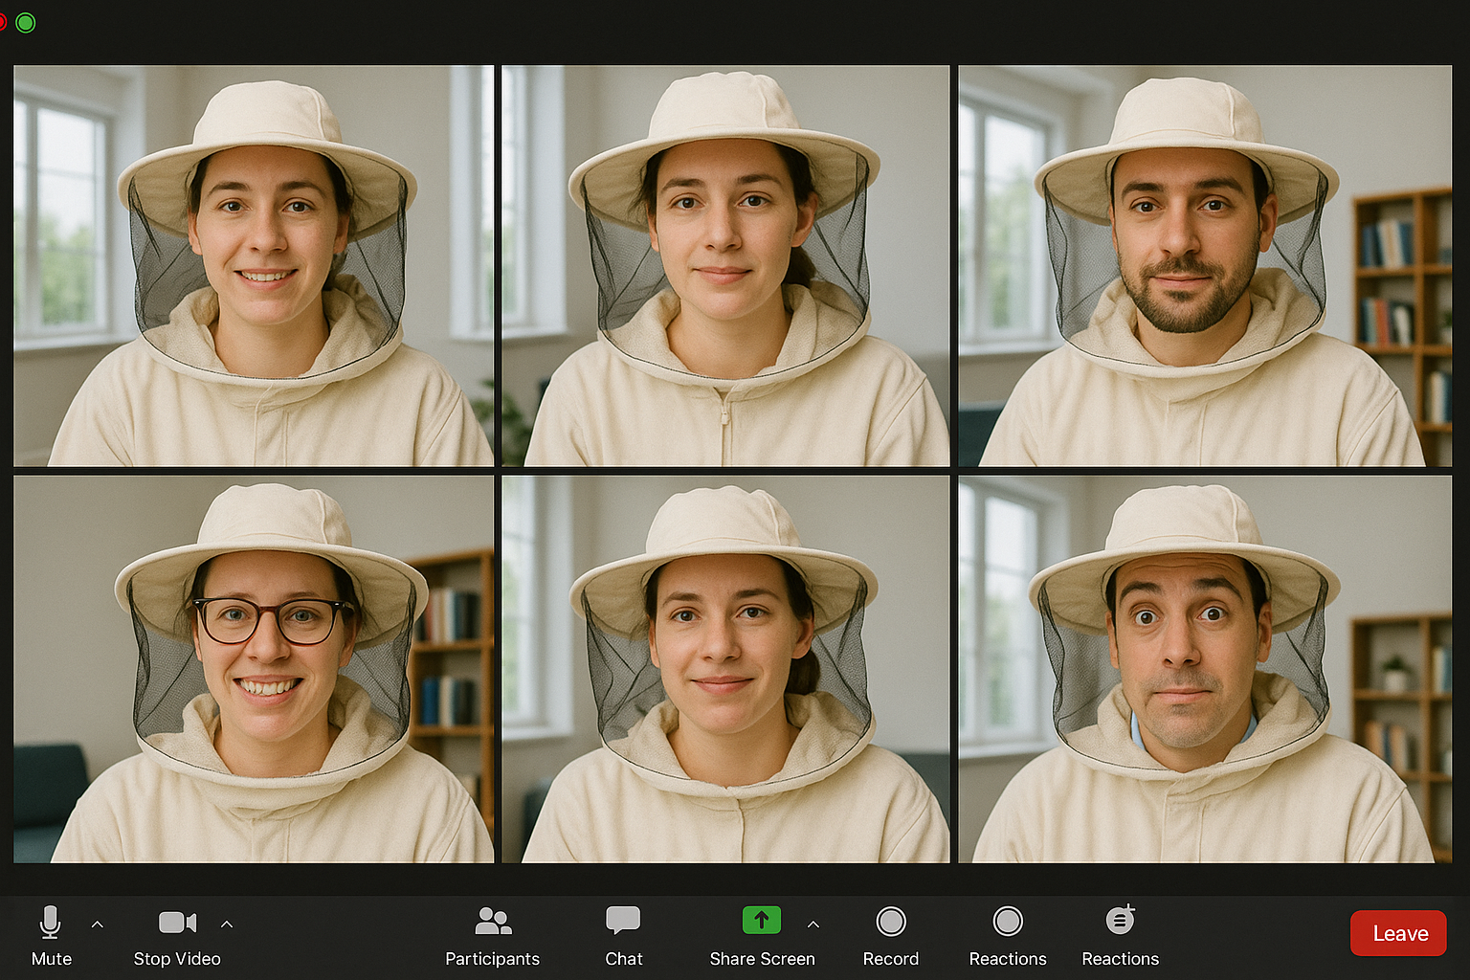Click the "Stop Video" text label
Viewport: 1470px width, 980px height.
177,959
